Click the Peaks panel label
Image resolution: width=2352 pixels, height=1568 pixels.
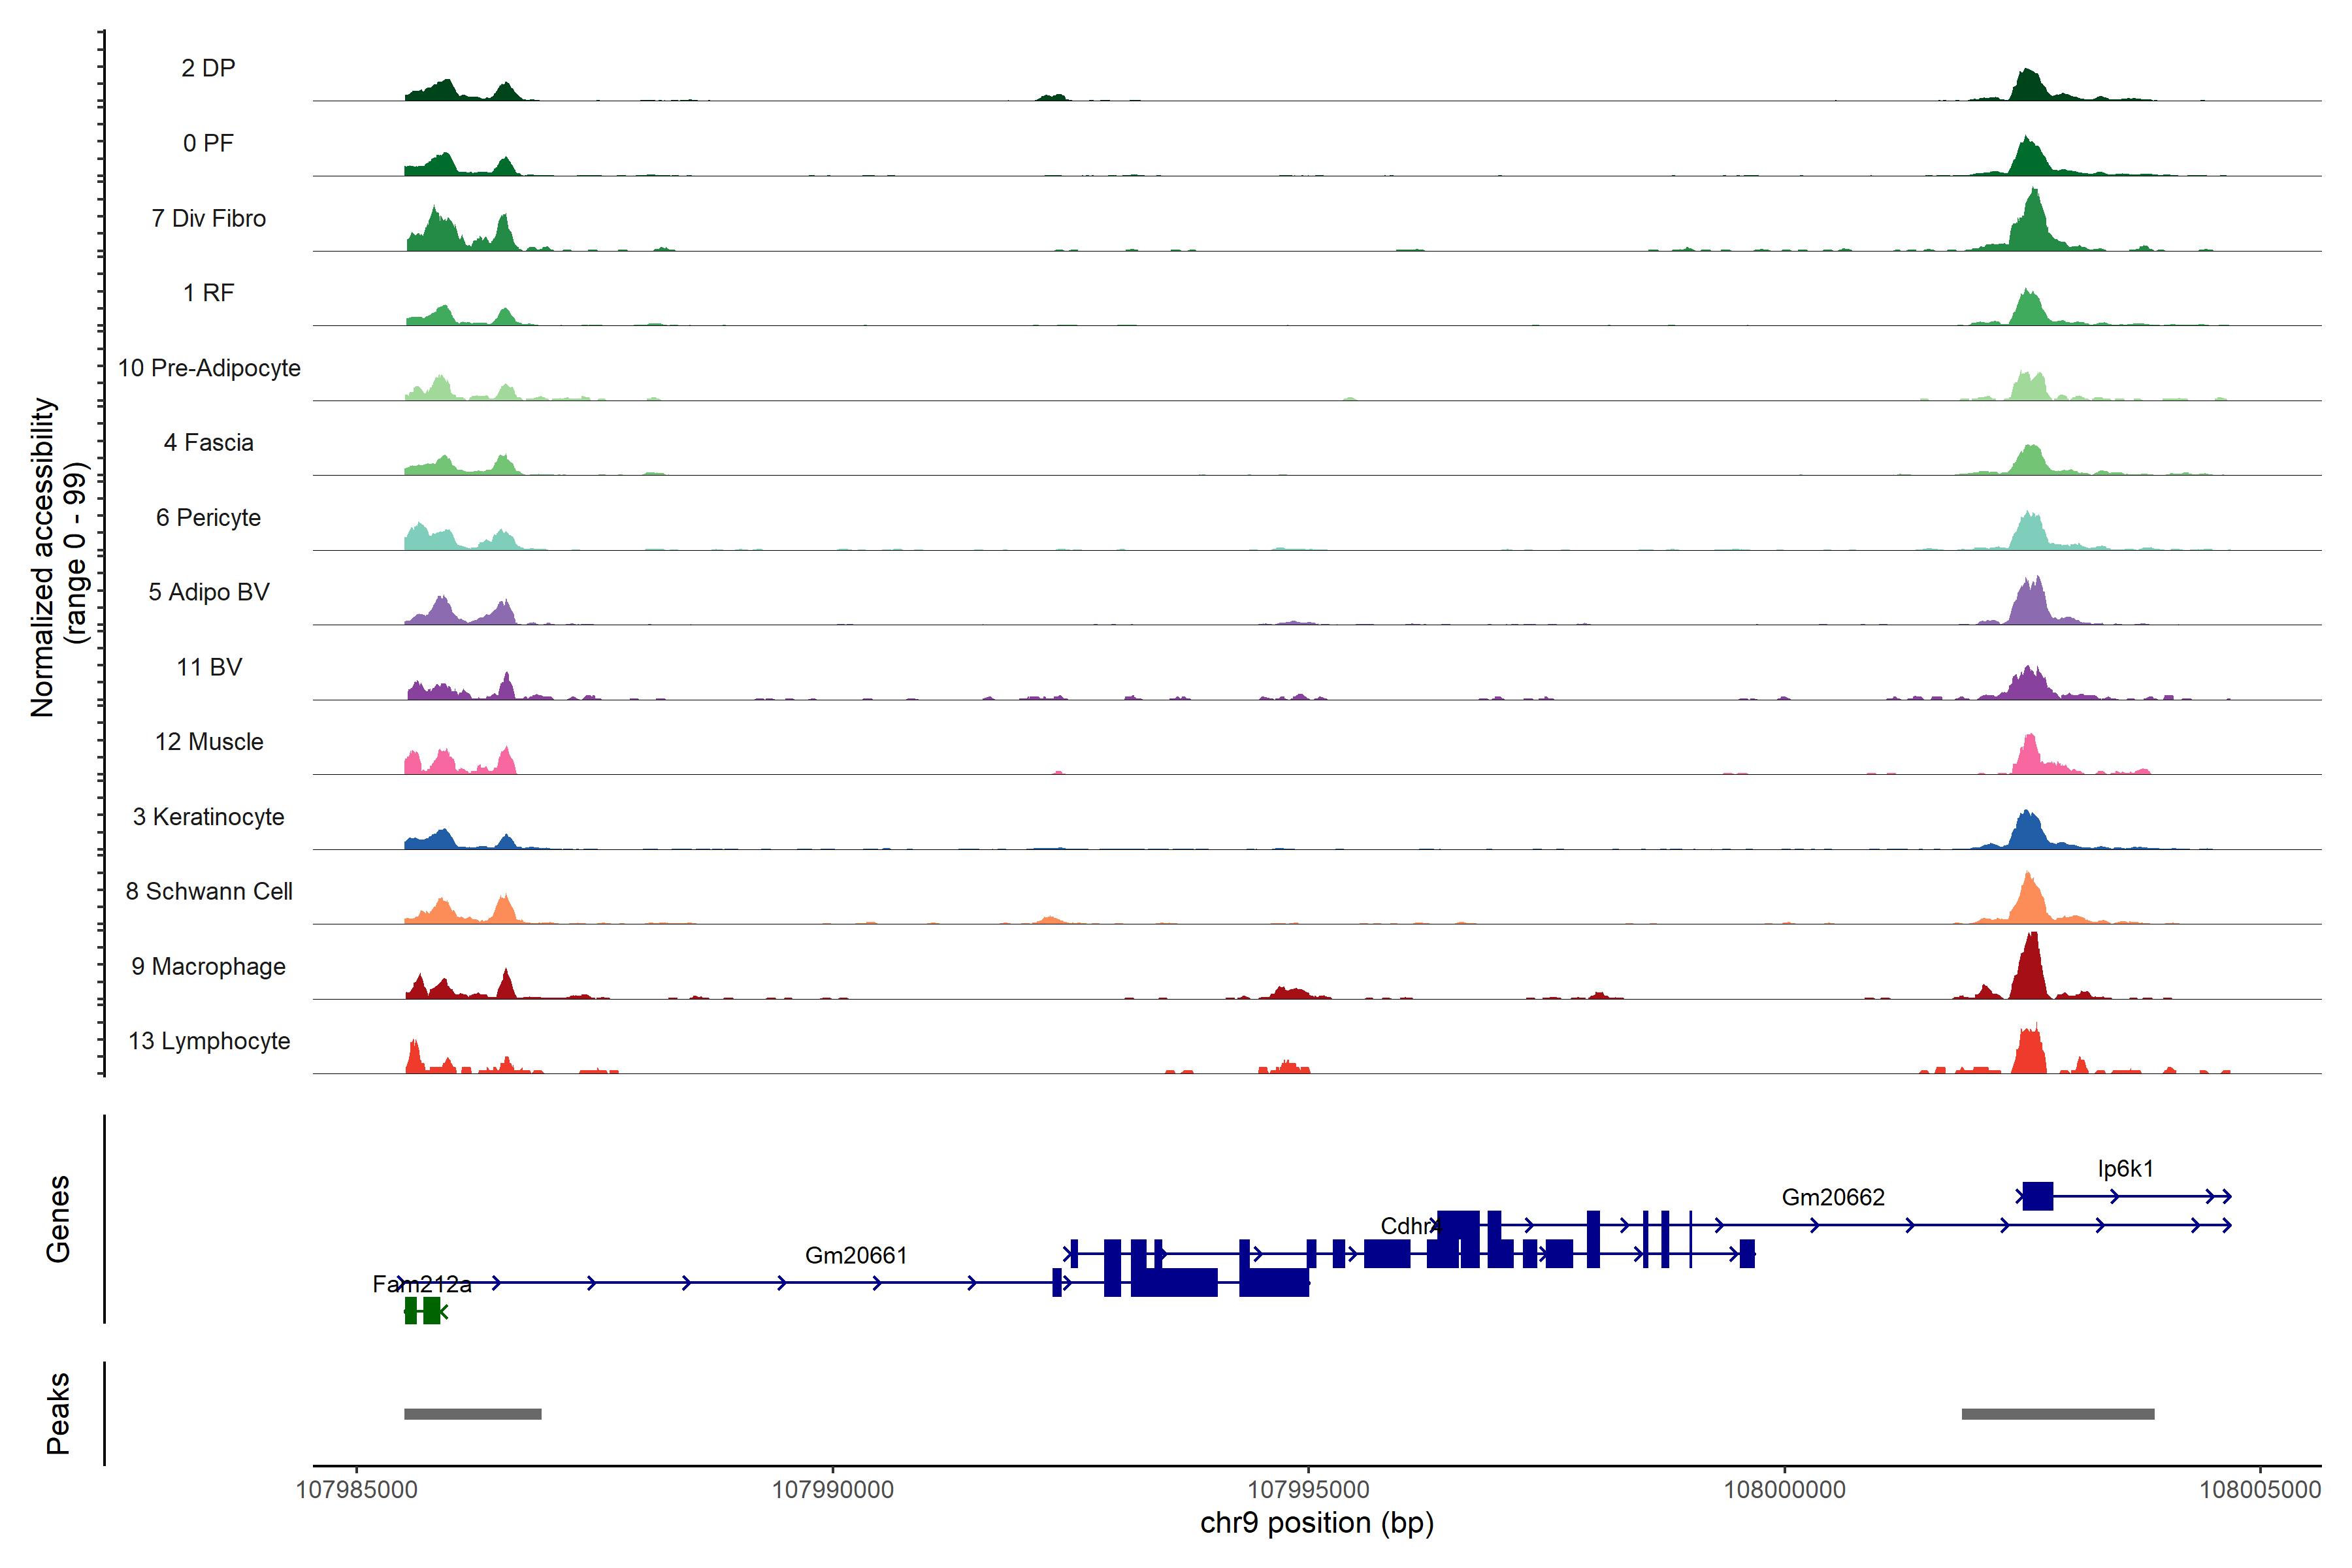(58, 1413)
